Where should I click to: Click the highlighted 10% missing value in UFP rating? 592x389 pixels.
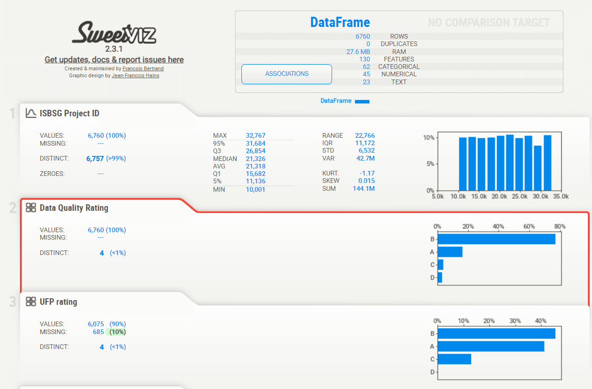pyautogui.click(x=117, y=332)
